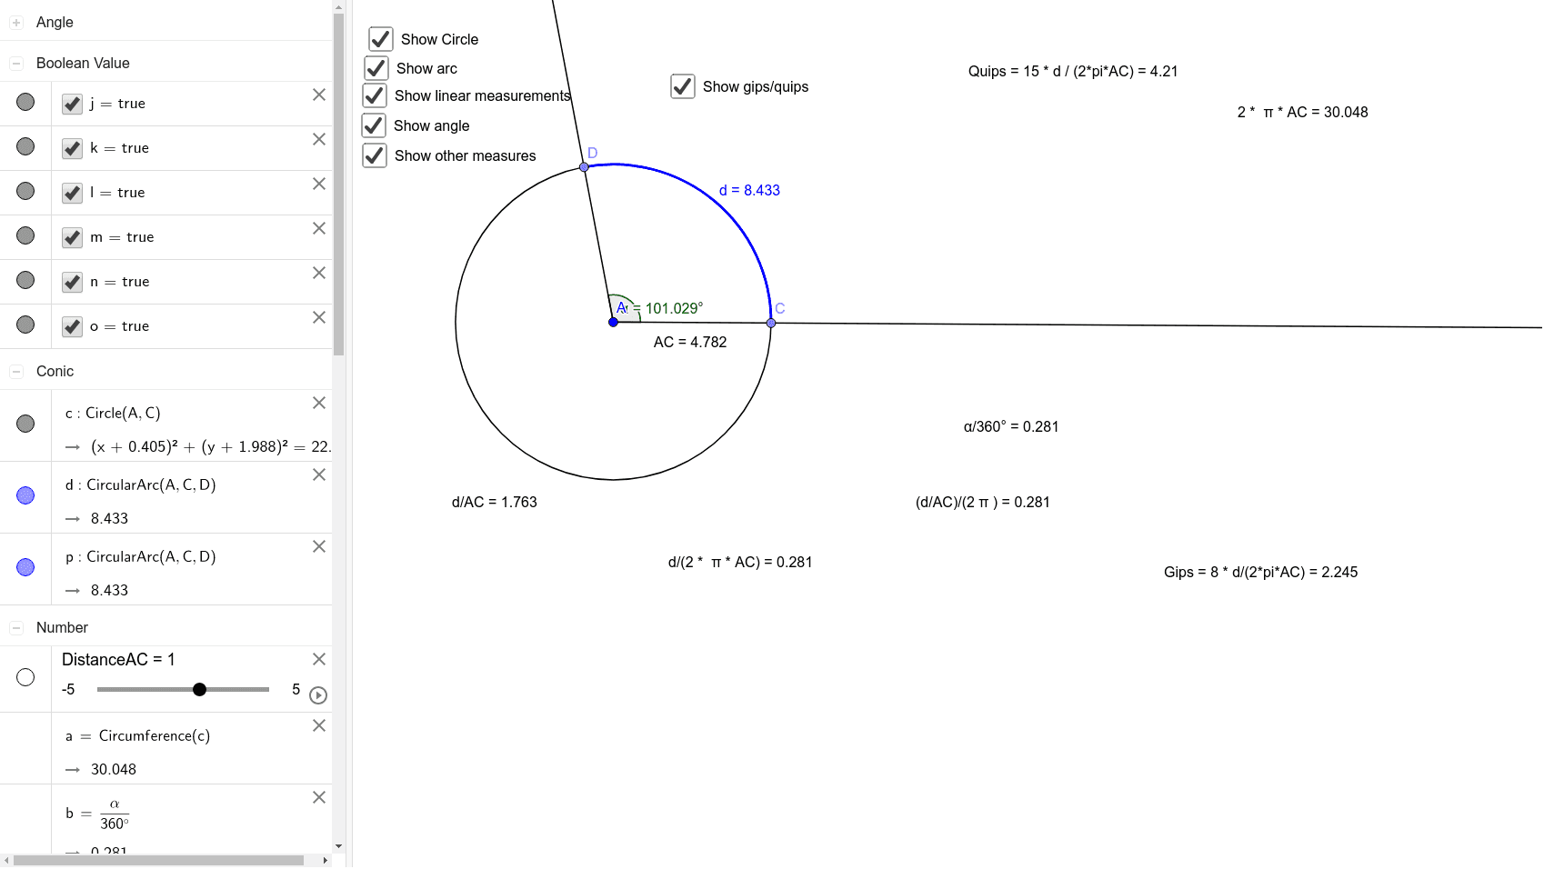Collapse the Number section

pyautogui.click(x=15, y=627)
